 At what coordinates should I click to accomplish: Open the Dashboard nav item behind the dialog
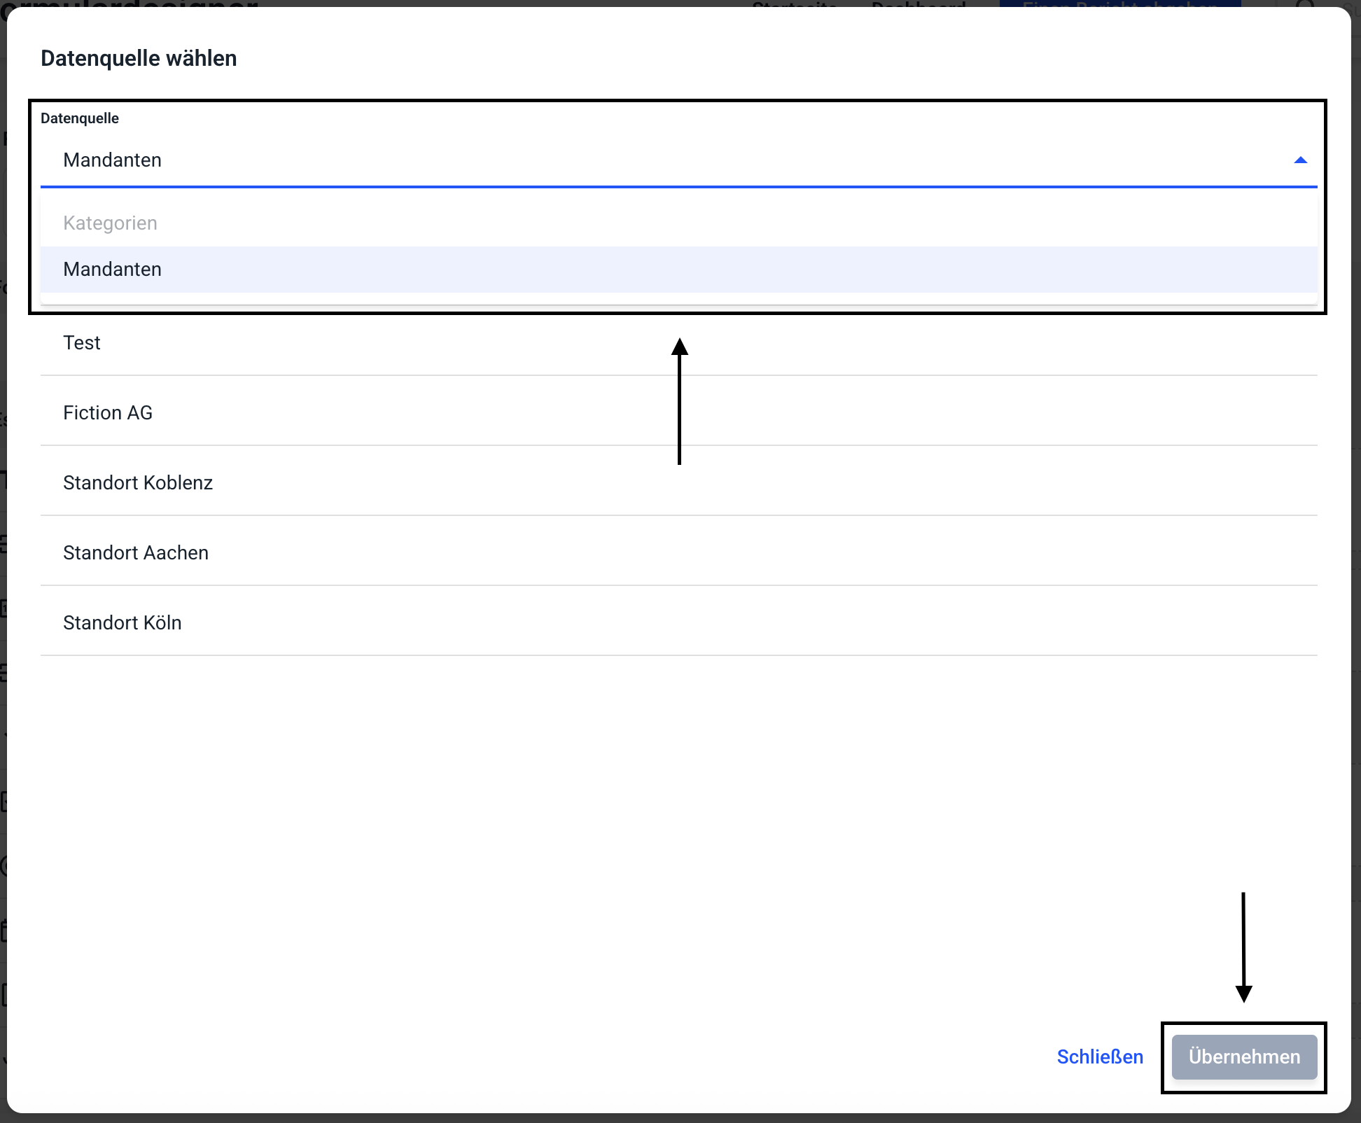pyautogui.click(x=918, y=4)
